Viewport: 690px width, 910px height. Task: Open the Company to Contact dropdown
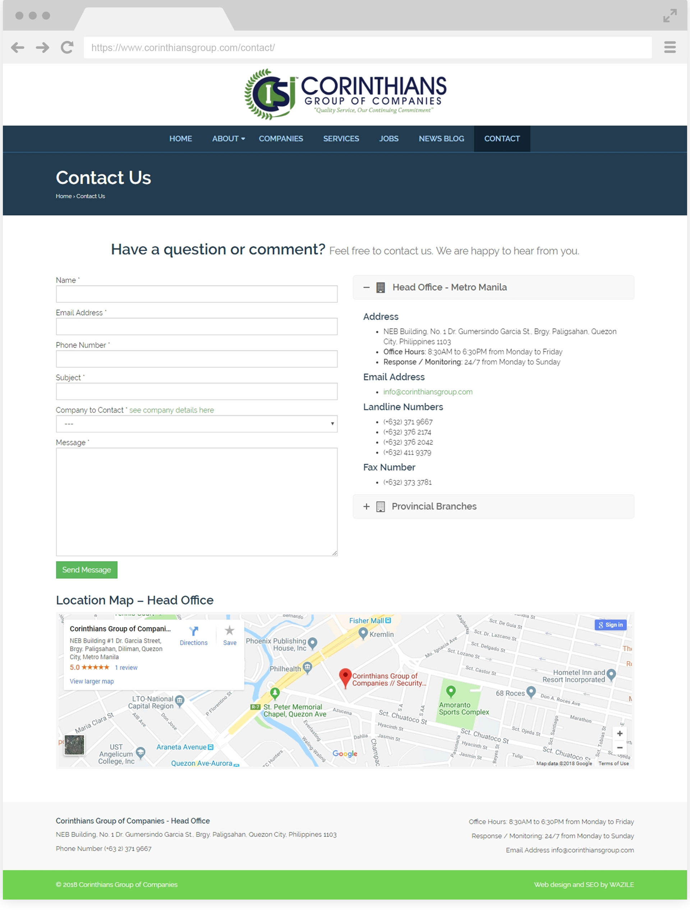point(197,424)
